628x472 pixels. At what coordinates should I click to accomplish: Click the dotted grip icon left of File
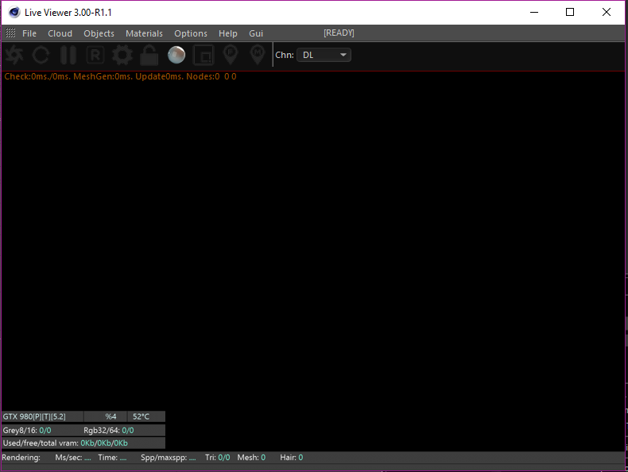coord(10,33)
